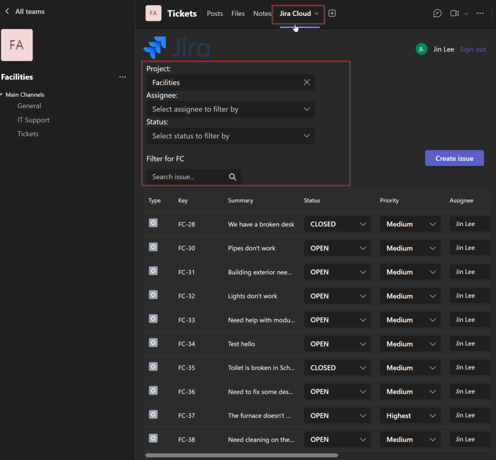Click the horizontal scrollbar under table
Viewport: 496px width, 460px height.
pyautogui.click(x=241, y=456)
